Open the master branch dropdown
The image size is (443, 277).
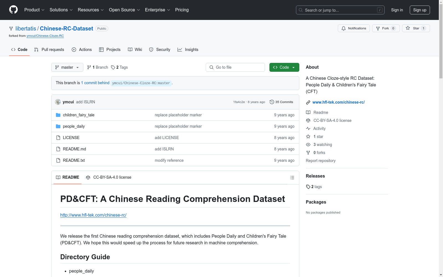(67, 67)
